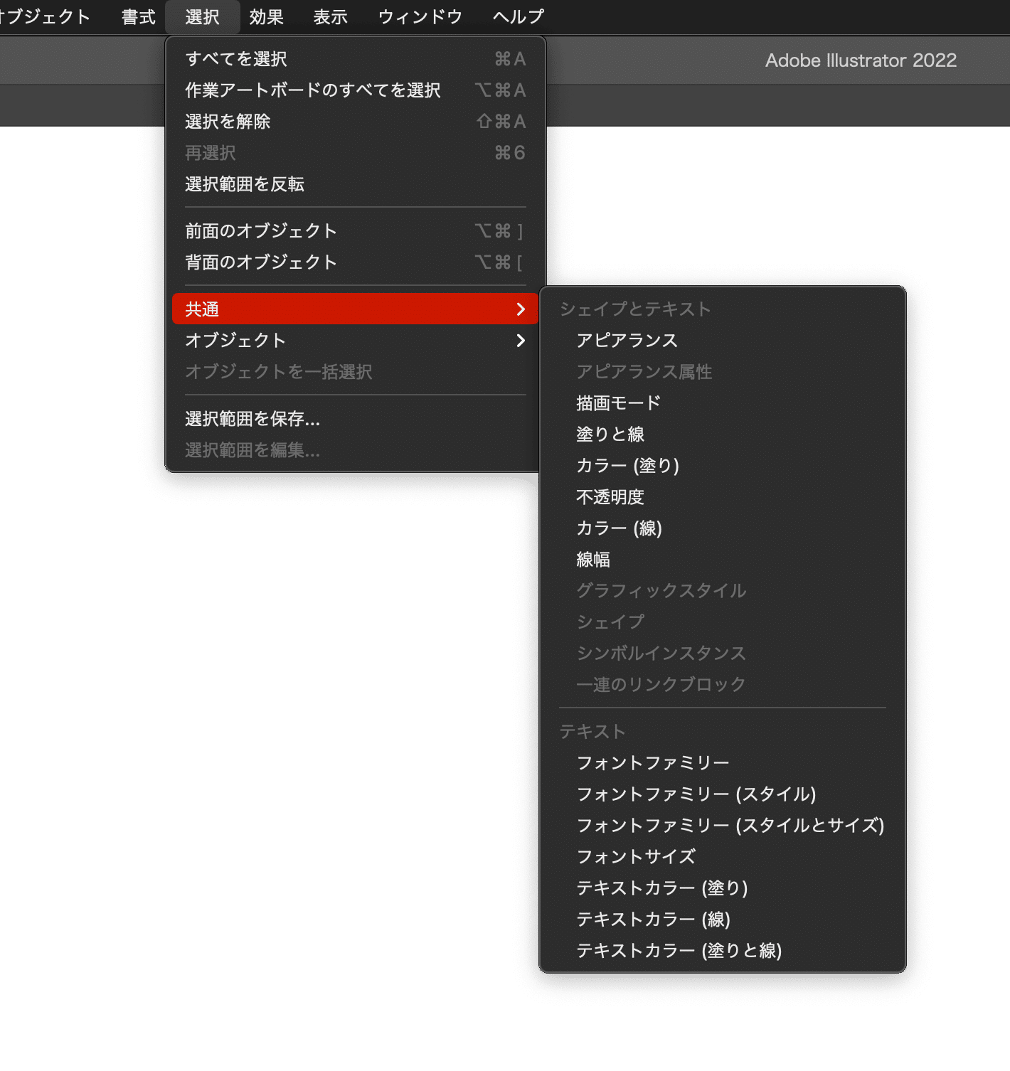Choose すべてを選択 menu entry

point(355,59)
